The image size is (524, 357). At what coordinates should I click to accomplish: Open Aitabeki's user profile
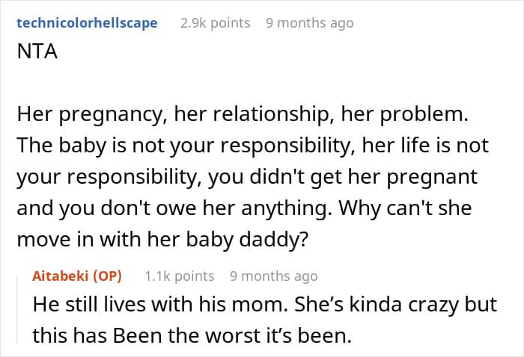(60, 276)
